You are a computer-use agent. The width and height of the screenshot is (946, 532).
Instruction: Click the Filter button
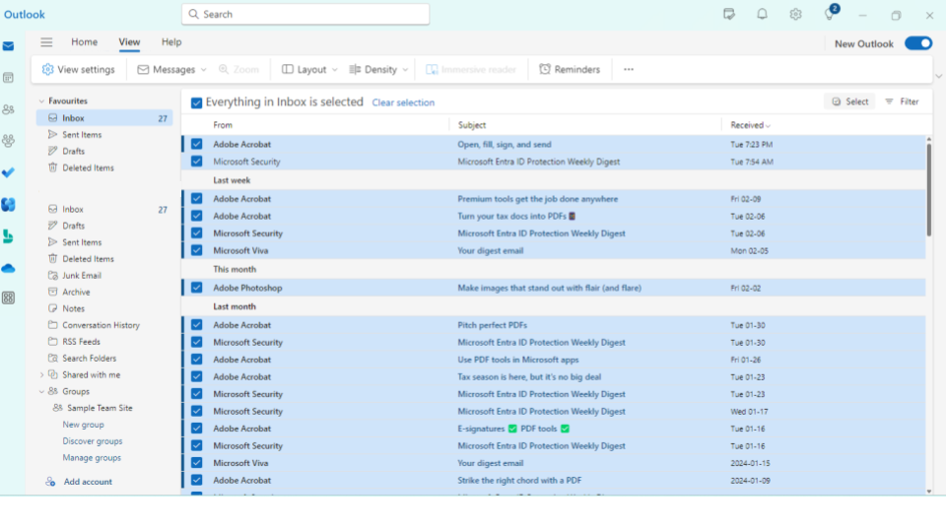point(902,101)
